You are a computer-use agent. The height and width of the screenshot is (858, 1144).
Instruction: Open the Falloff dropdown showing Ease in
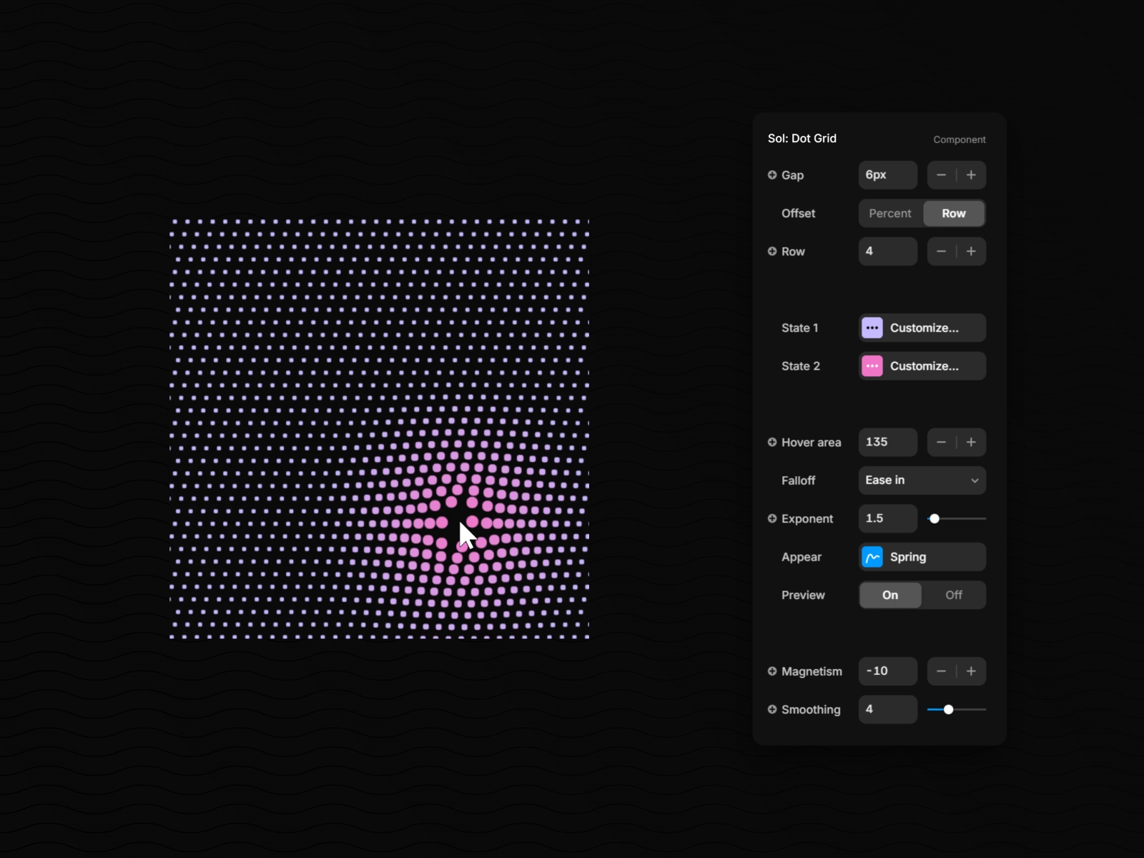click(922, 480)
